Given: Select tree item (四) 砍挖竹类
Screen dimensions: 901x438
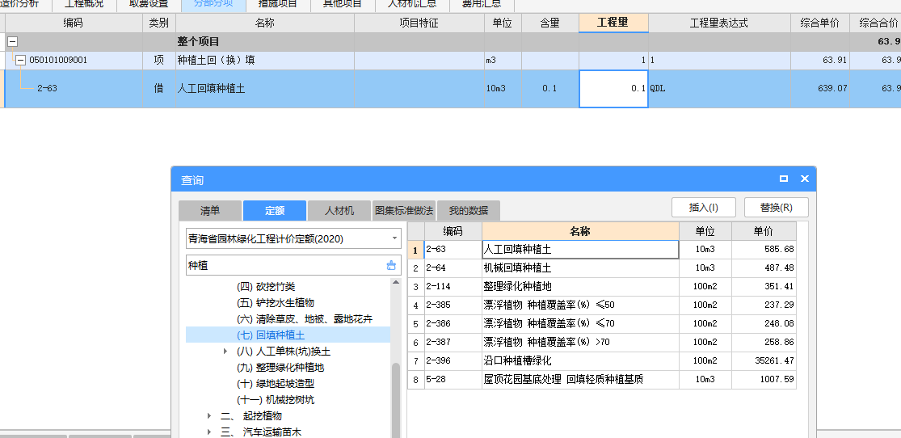Looking at the screenshot, I should (266, 286).
